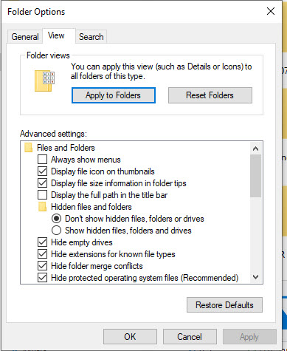The height and width of the screenshot is (351, 287).
Task: Open the Search tab
Action: (91, 37)
